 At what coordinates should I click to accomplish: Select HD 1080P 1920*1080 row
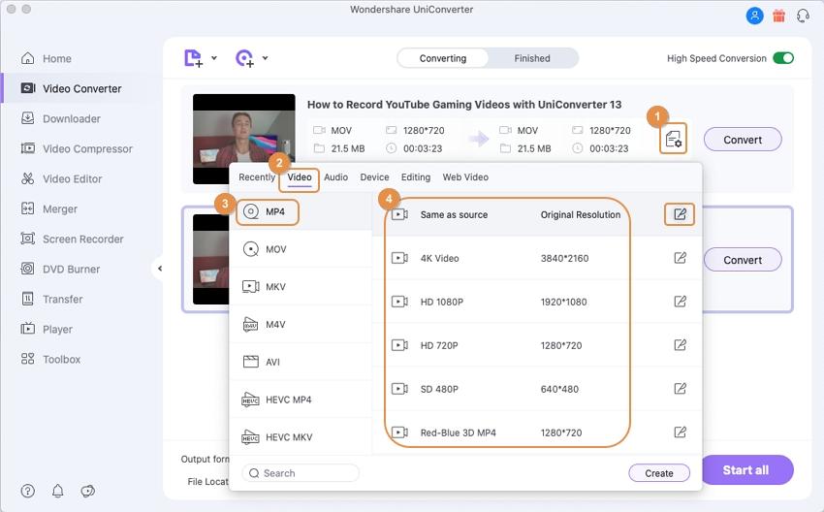pyautogui.click(x=537, y=302)
